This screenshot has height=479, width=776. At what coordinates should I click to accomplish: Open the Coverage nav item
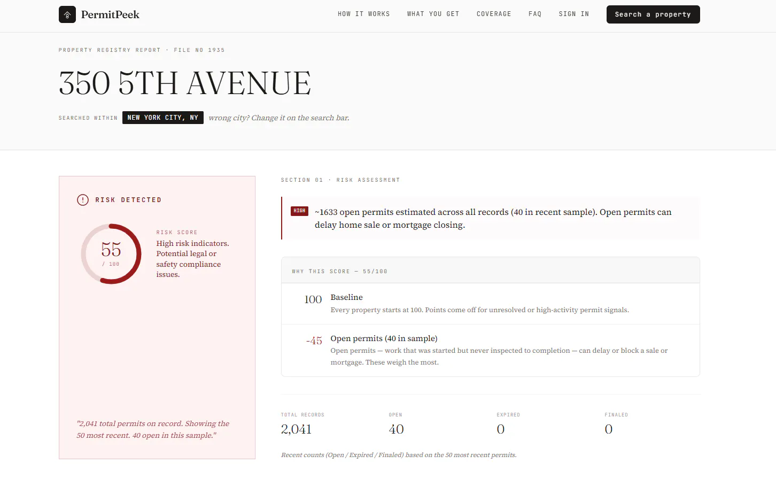(494, 14)
